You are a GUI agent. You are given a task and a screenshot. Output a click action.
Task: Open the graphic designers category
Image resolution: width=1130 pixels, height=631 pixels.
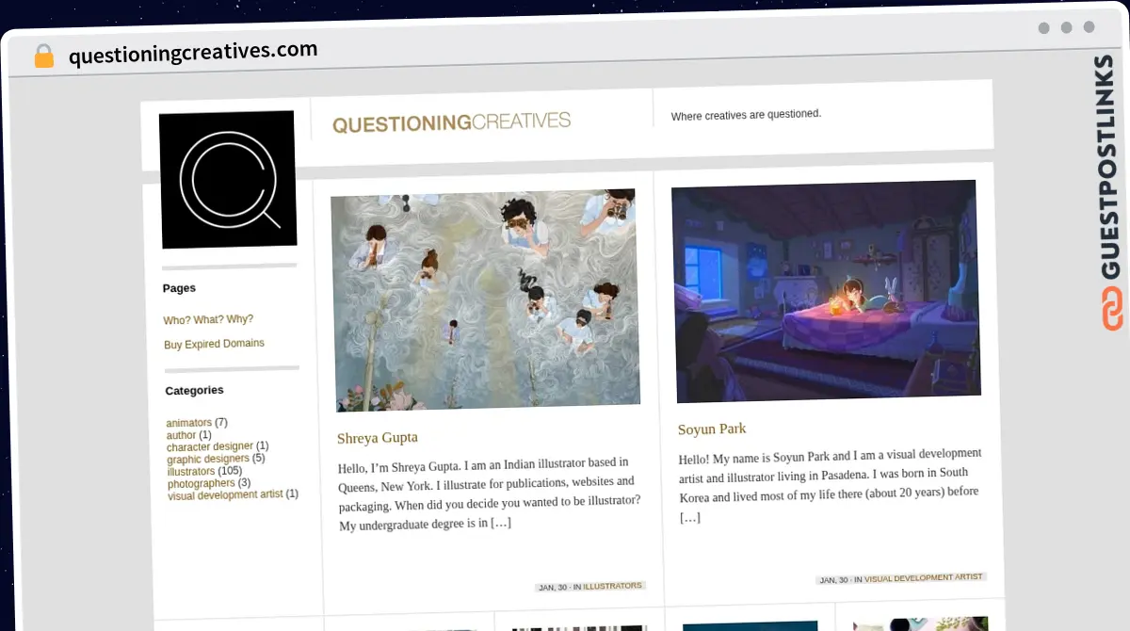(207, 459)
